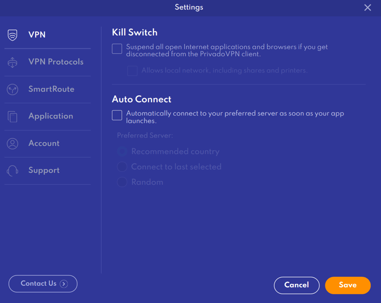
Task: Toggle the Auto Connect checkbox
Action: [x=117, y=115]
